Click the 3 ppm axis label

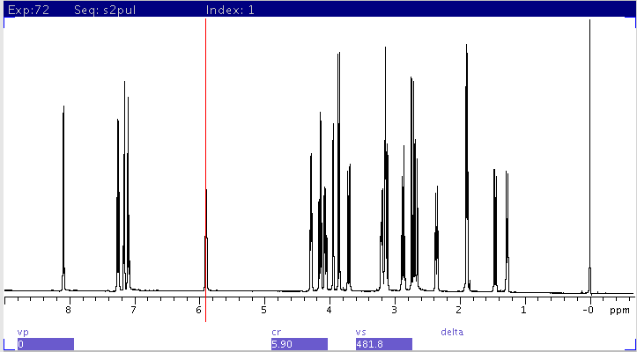(394, 311)
